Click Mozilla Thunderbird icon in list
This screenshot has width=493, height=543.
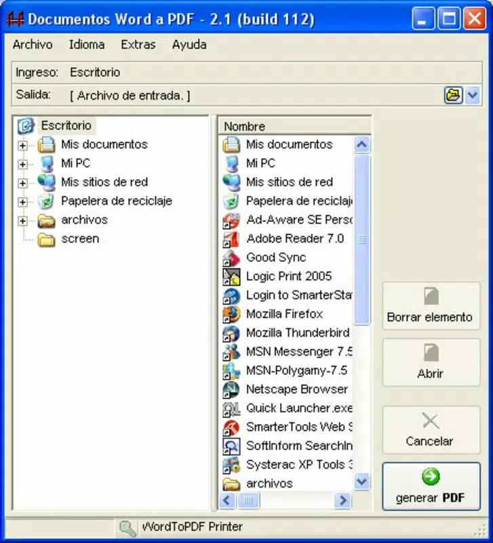231,333
